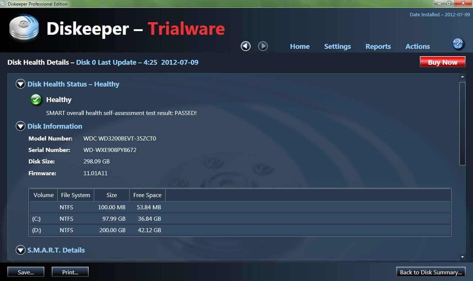Expand the S.M.A.R.T. Details section
Viewport: 473px width, 281px height.
tap(20, 250)
